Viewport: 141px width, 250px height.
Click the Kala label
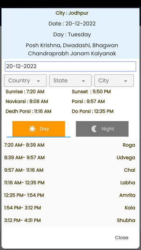pyautogui.click(x=130, y=208)
